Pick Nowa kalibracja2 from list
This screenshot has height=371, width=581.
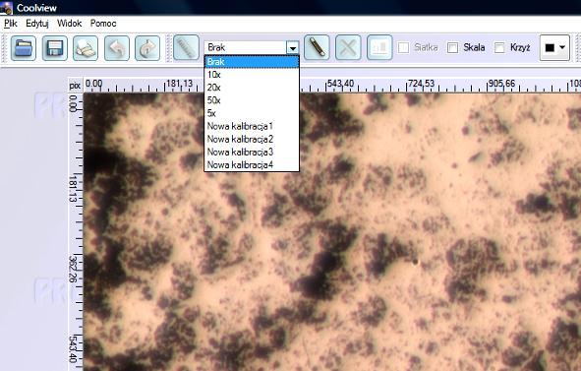252,139
